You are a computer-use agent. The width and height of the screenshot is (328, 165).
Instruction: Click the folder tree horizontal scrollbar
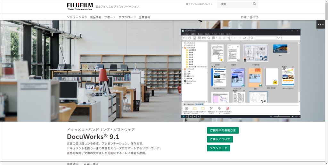point(194,102)
